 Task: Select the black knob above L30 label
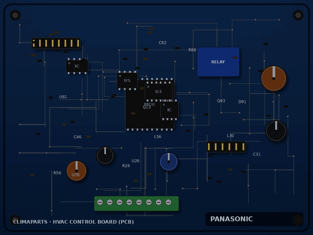point(276,131)
